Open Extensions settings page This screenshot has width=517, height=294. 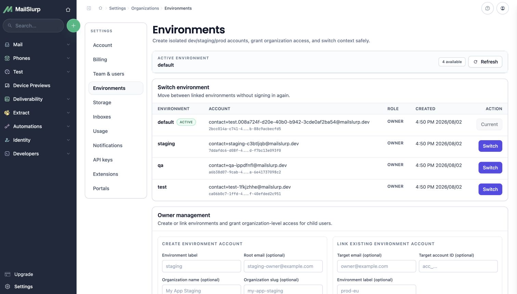pos(116,174)
